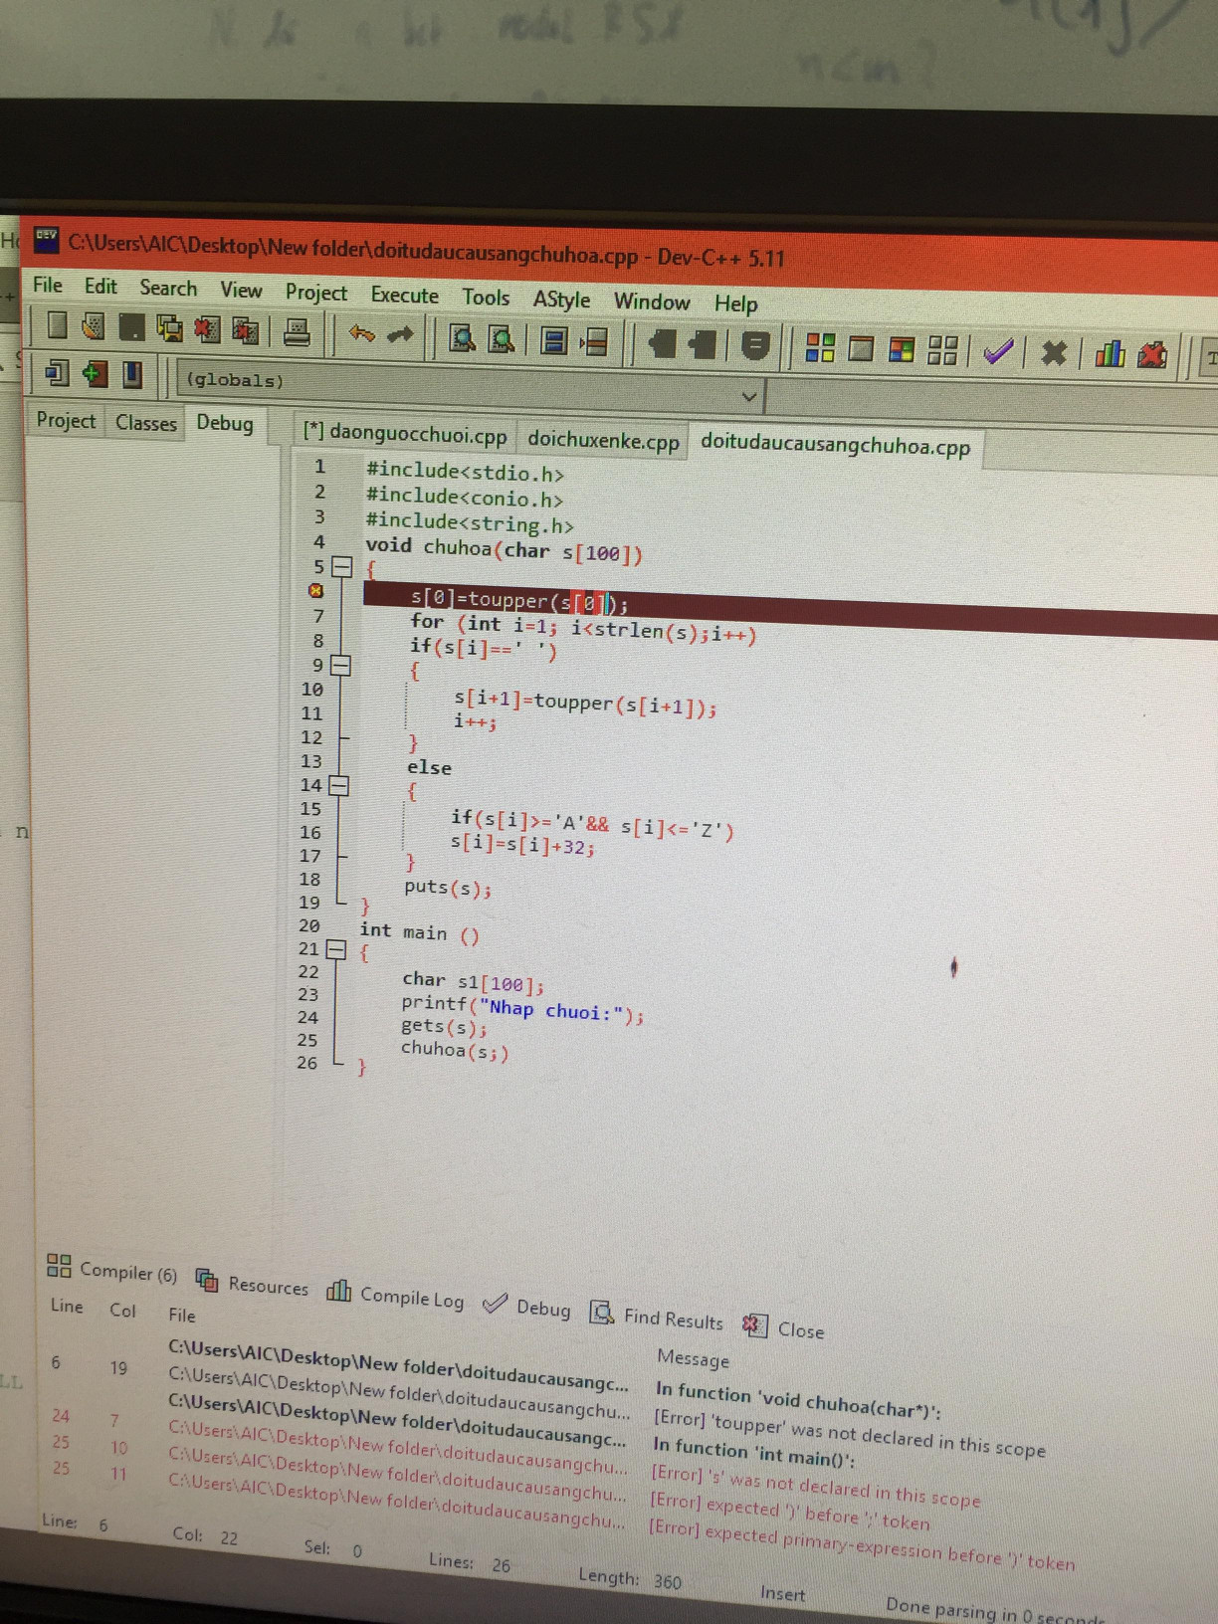Click Close in the bottom panel

click(800, 1330)
